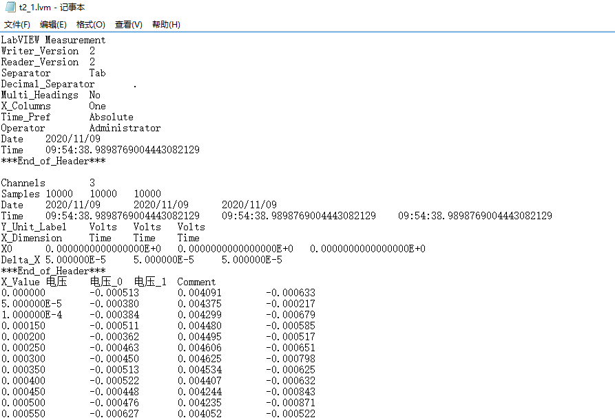Click the X_Value column header
This screenshot has width=615, height=420.
click(x=21, y=282)
